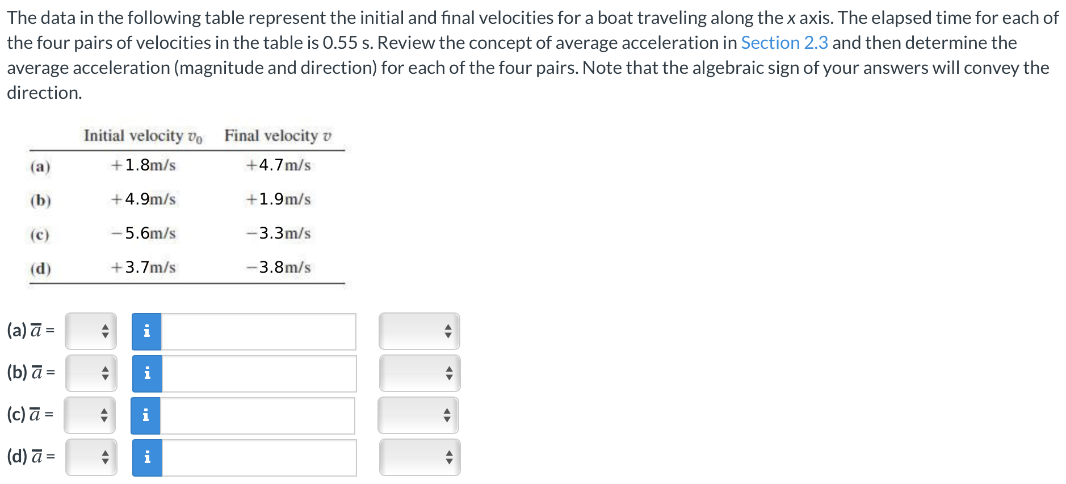Select the info icon for part (c)

(146, 415)
